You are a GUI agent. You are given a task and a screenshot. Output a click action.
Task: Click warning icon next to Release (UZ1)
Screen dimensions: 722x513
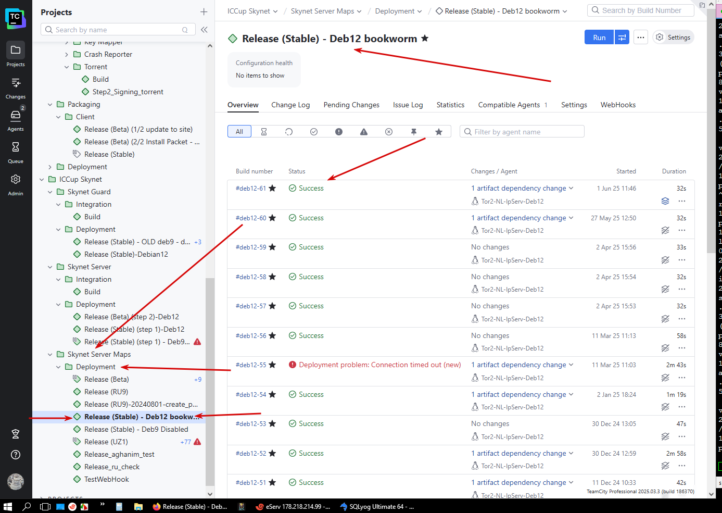[197, 442]
